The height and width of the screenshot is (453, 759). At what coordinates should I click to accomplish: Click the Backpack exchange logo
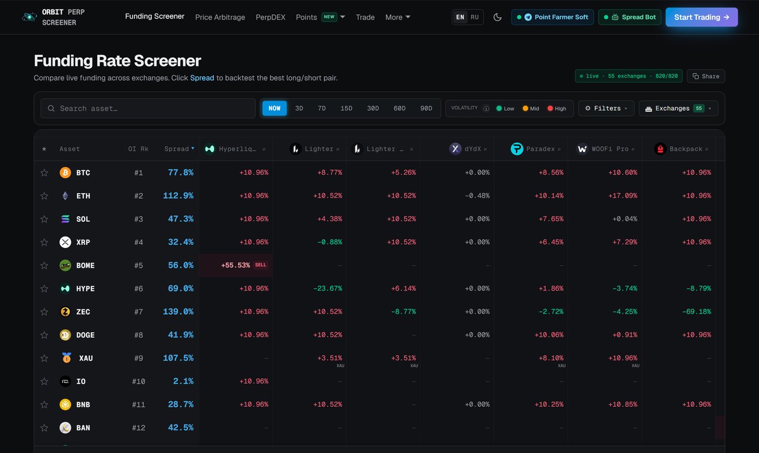[x=660, y=149]
